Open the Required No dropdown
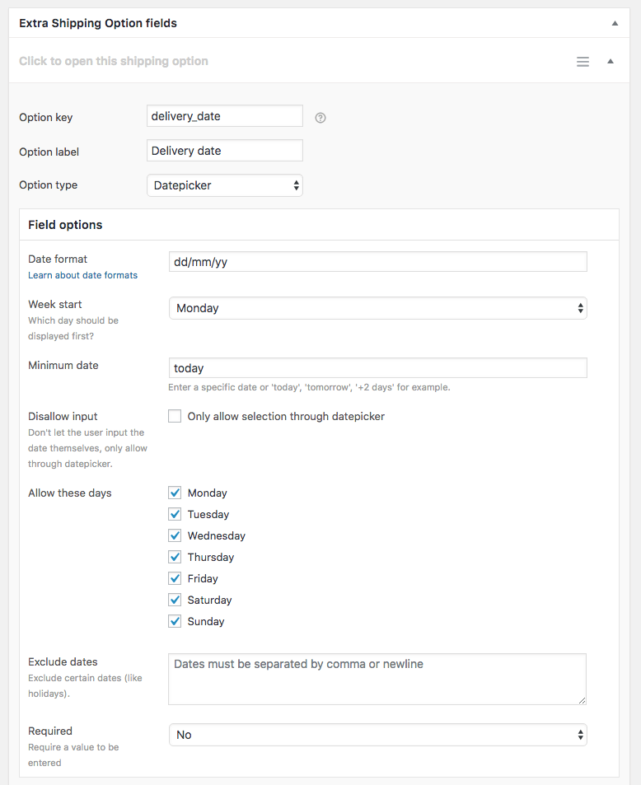 point(378,735)
